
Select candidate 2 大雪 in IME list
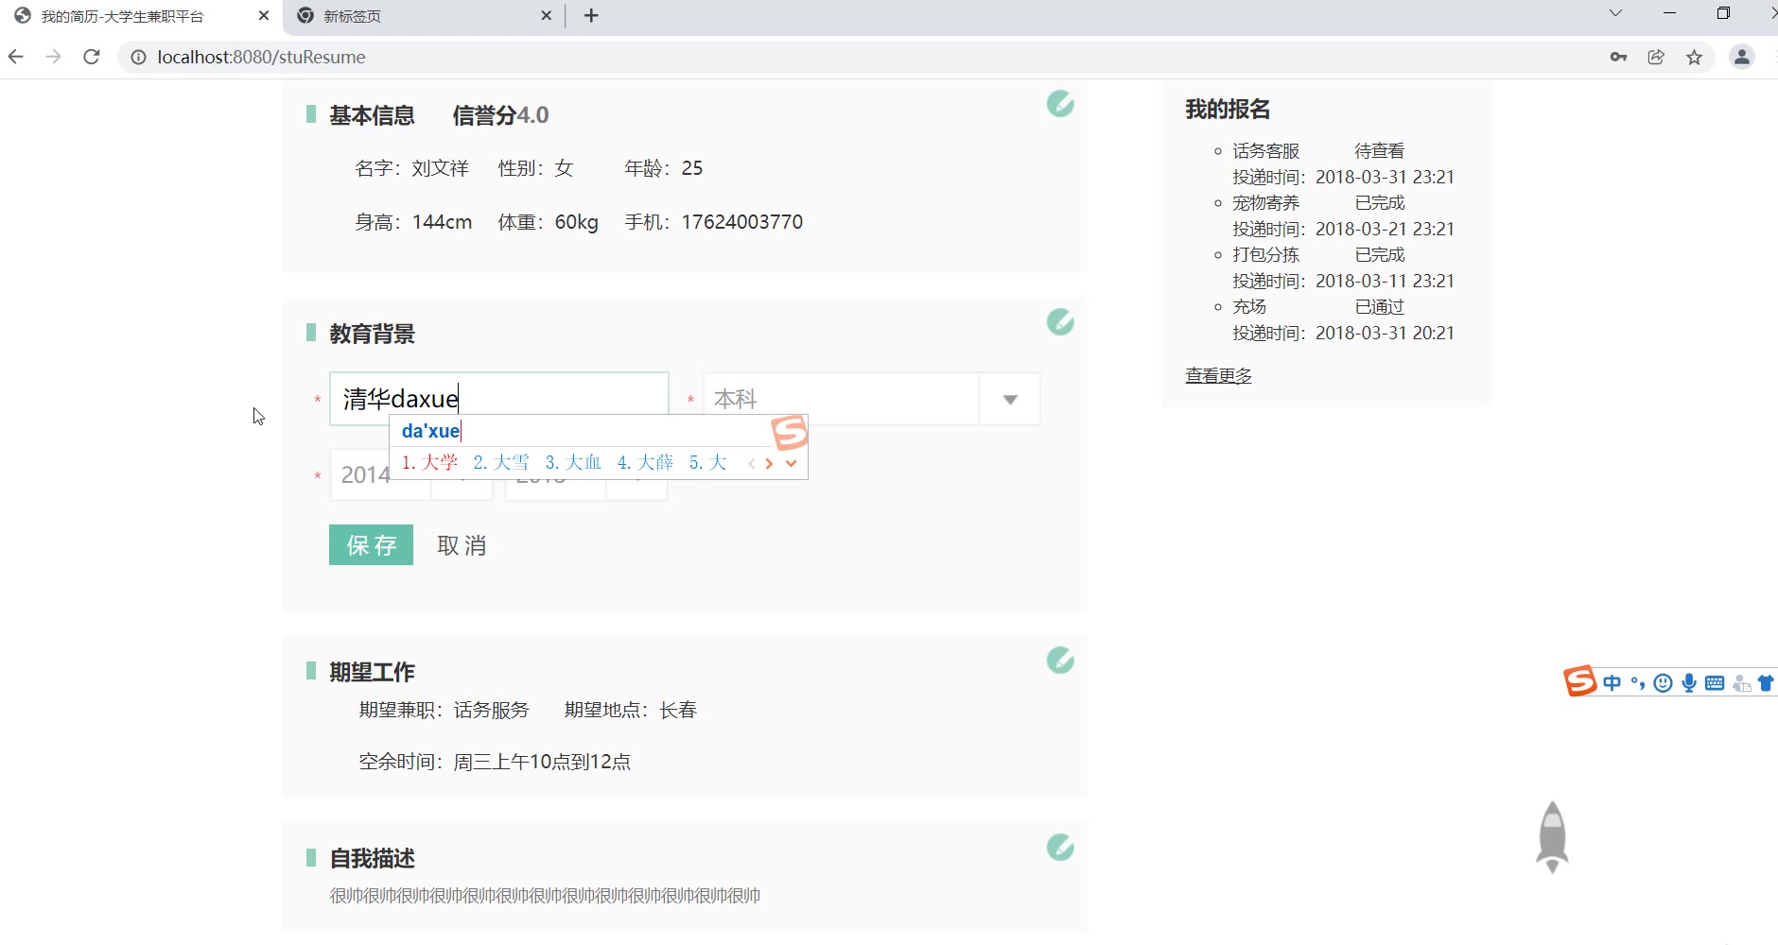[501, 462]
